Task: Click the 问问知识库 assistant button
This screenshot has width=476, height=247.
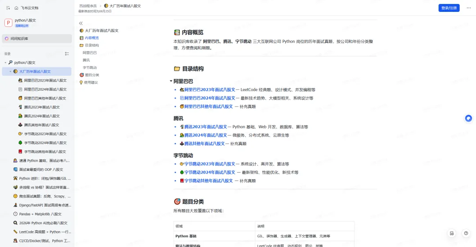Action: [37, 39]
